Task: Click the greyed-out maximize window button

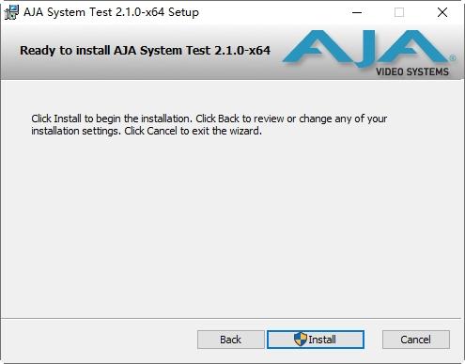Action: point(399,12)
